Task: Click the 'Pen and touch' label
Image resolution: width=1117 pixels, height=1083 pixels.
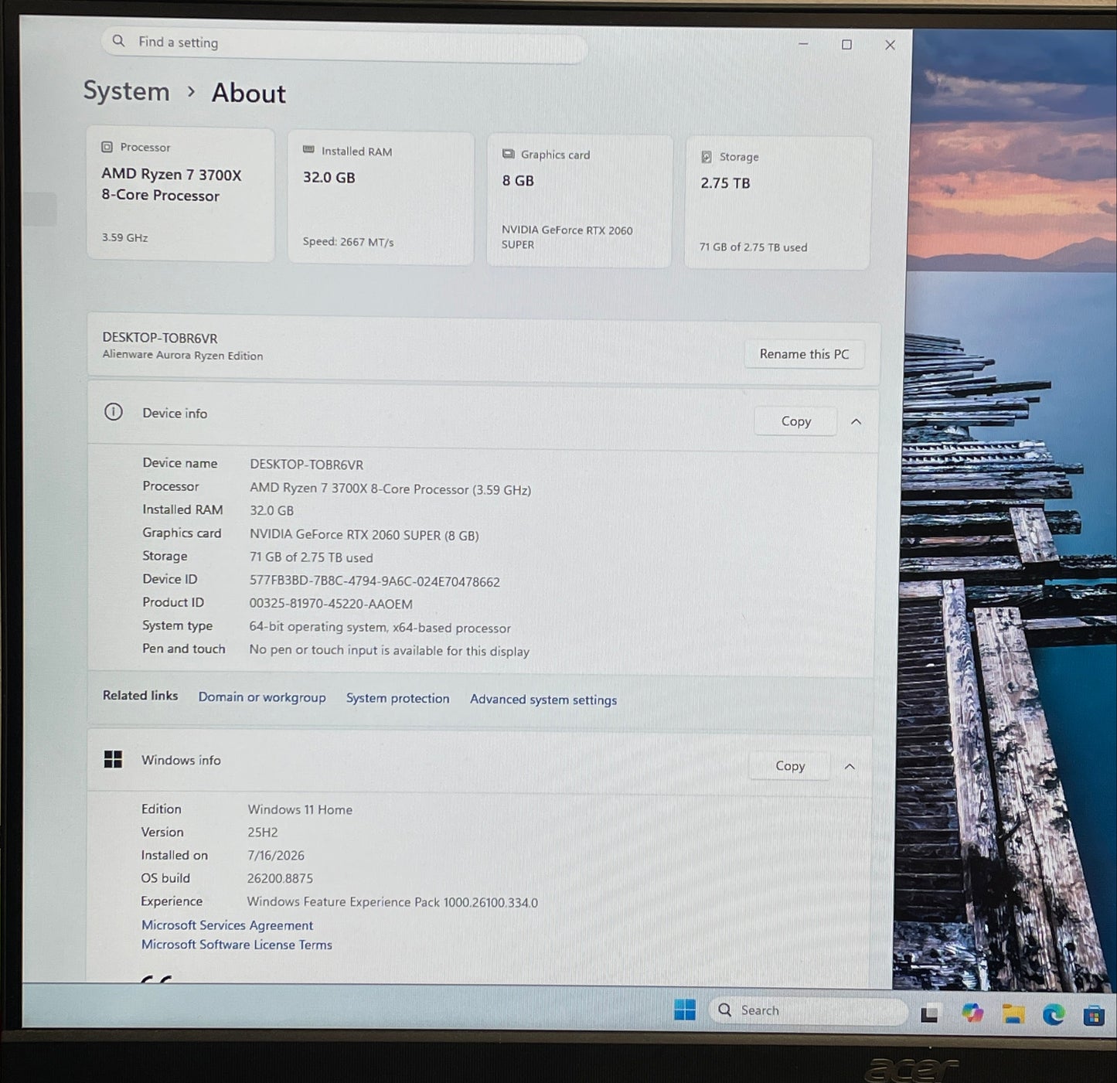Action: [184, 649]
